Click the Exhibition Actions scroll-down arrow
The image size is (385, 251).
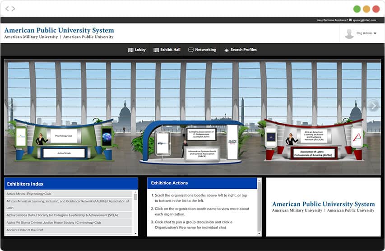[x=259, y=233]
